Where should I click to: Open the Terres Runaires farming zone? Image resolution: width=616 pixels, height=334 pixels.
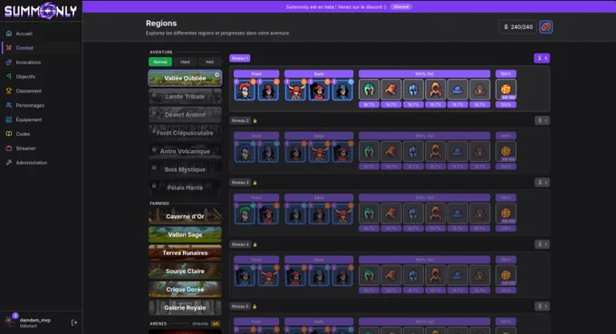click(185, 253)
